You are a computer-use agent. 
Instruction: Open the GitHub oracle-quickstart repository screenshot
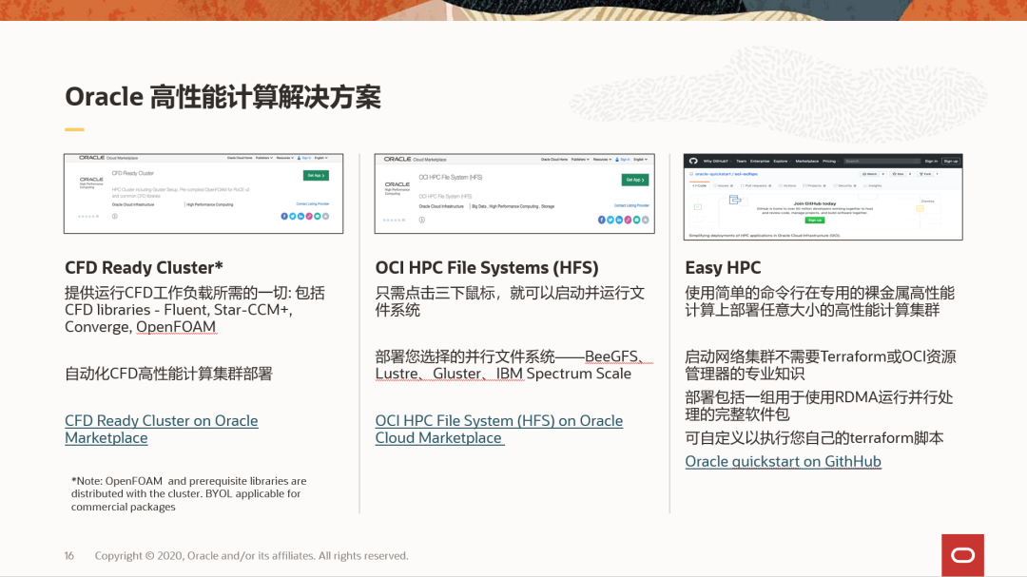(x=824, y=197)
